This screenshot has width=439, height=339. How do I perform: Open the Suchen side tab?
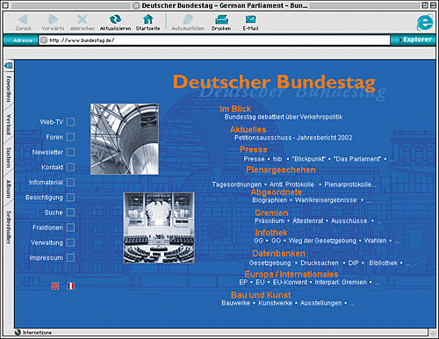coord(9,157)
